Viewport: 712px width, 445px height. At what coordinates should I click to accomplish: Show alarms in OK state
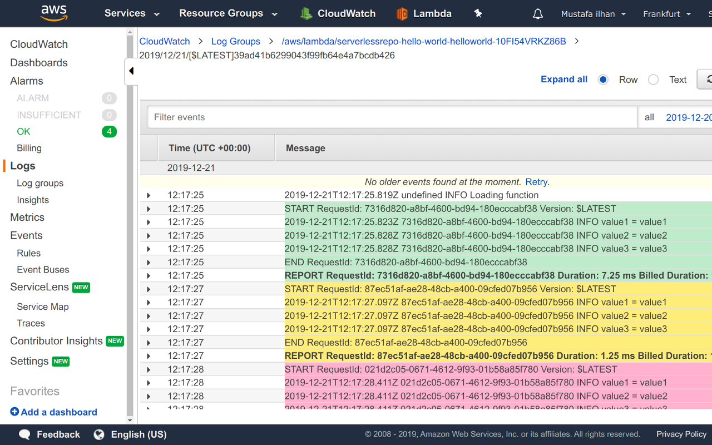click(23, 131)
